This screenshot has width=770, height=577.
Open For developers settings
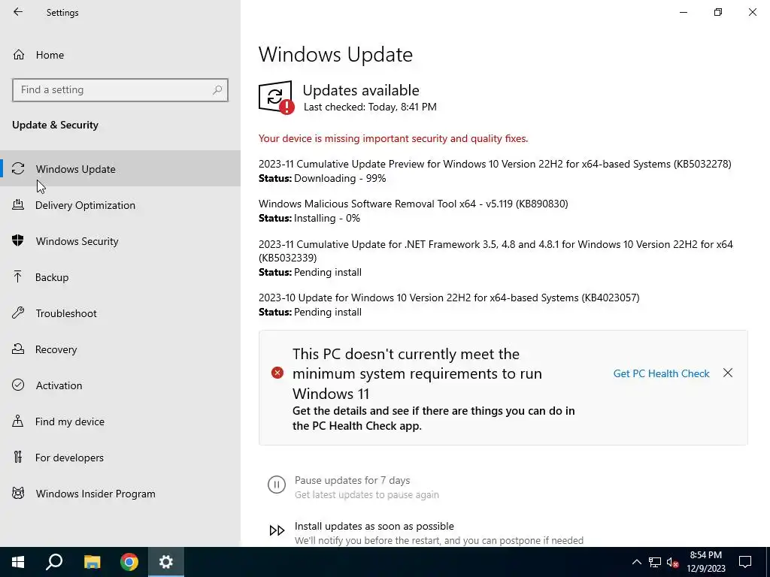click(120, 458)
